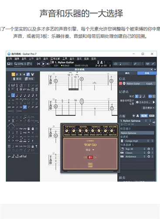Open the preset dropdown on TOP 30 amp
The height and width of the screenshot is (219, 160).
(90, 150)
